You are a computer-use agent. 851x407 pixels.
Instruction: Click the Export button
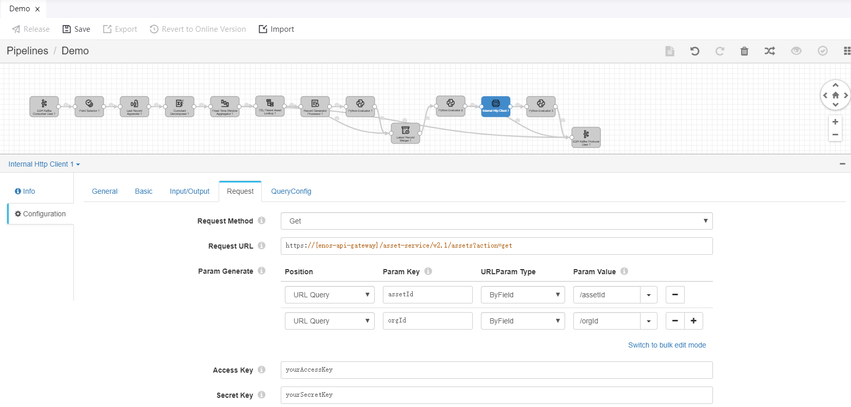click(120, 29)
